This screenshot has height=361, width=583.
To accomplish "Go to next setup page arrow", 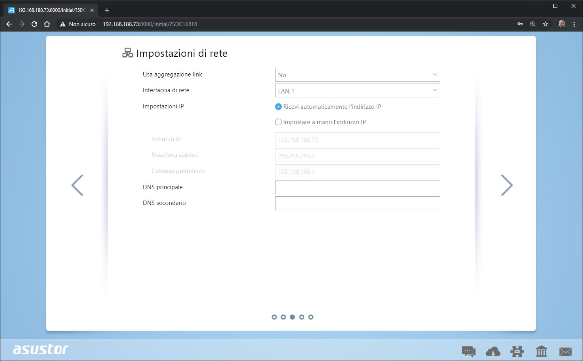I will 506,185.
